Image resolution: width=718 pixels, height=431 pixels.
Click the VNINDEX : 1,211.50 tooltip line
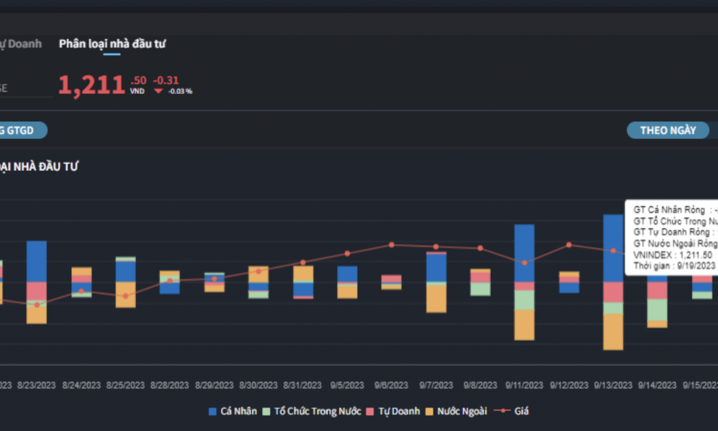pyautogui.click(x=673, y=255)
